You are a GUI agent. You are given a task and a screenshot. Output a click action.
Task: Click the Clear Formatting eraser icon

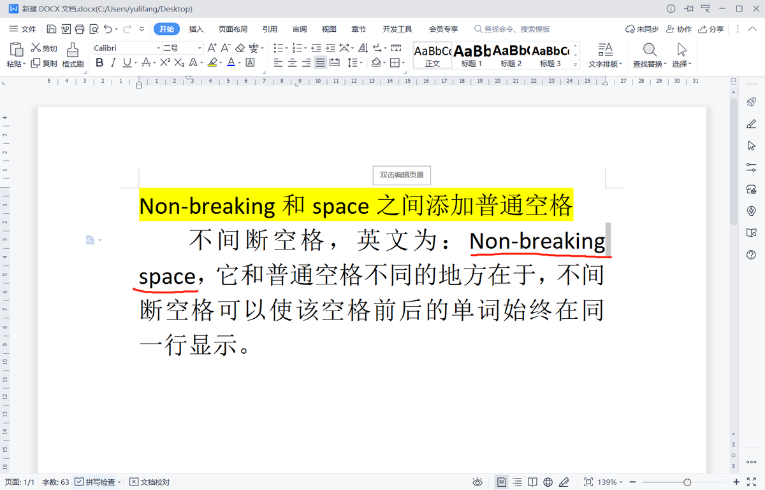click(x=240, y=48)
